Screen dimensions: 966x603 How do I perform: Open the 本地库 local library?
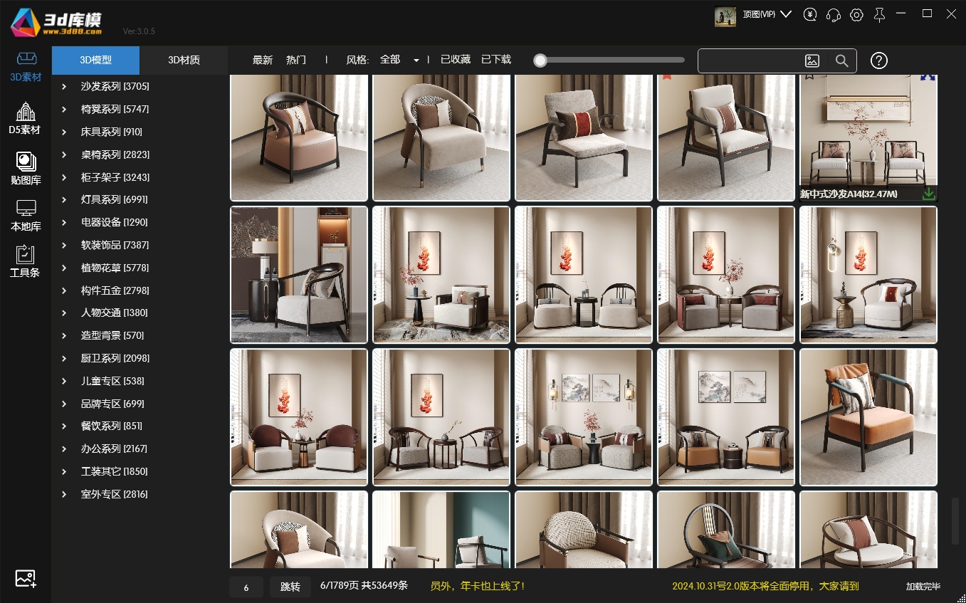point(26,216)
